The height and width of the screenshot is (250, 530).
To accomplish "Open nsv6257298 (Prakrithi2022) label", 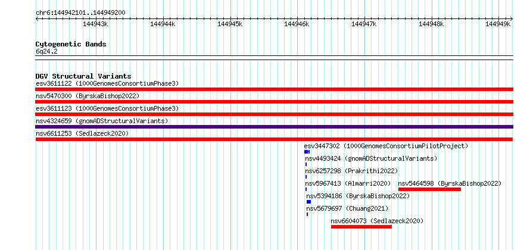I will tap(351, 171).
